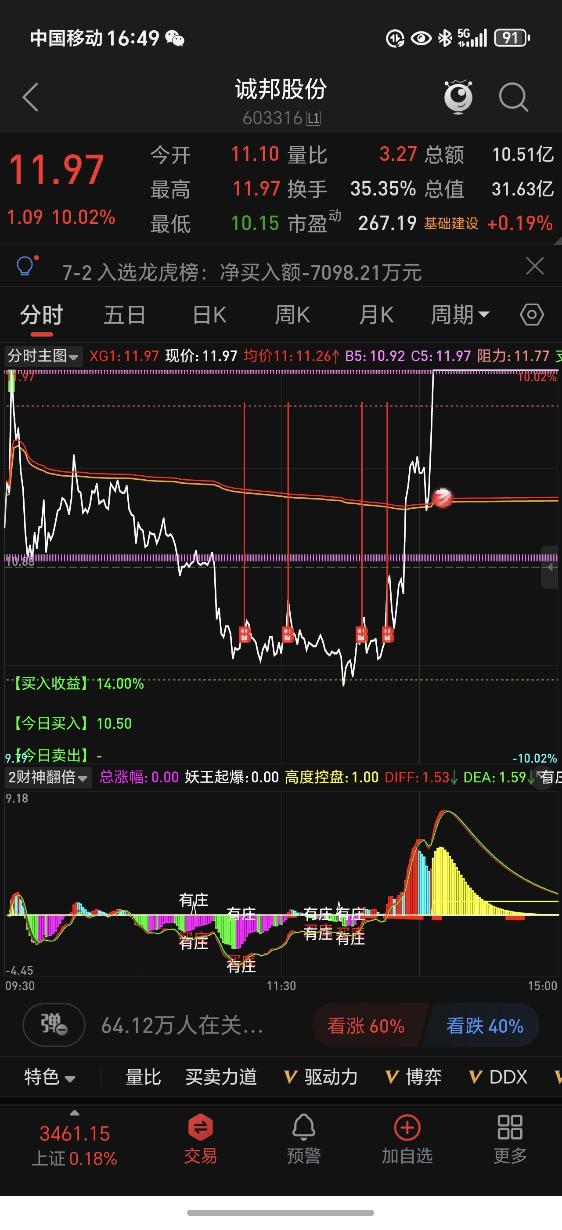The image size is (562, 1230).
Task: Switch to 五日 tab
Action: 125,315
